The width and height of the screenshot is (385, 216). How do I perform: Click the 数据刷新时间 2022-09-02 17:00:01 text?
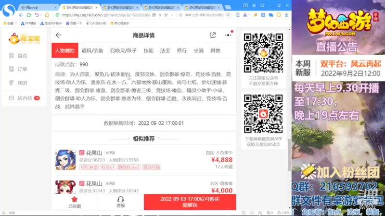tap(143, 123)
